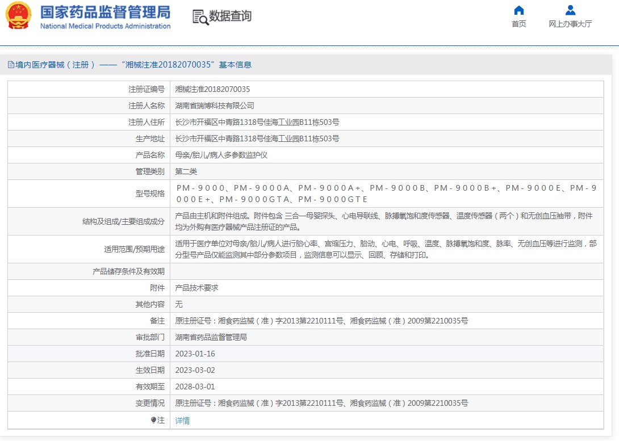Select expiry date 2028-03-01

195,387
